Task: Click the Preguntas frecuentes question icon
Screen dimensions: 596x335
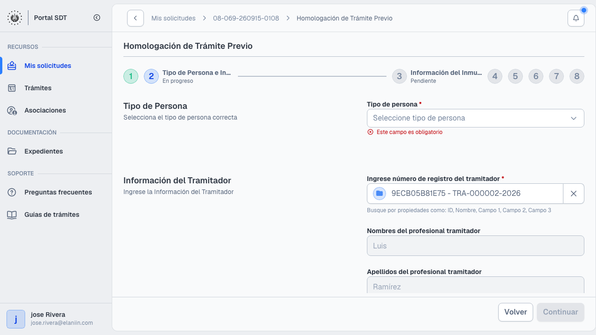Action: pyautogui.click(x=12, y=192)
